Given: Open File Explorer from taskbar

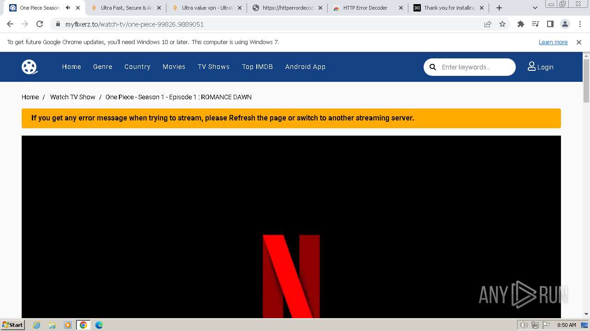Looking at the screenshot, I should 52,325.
